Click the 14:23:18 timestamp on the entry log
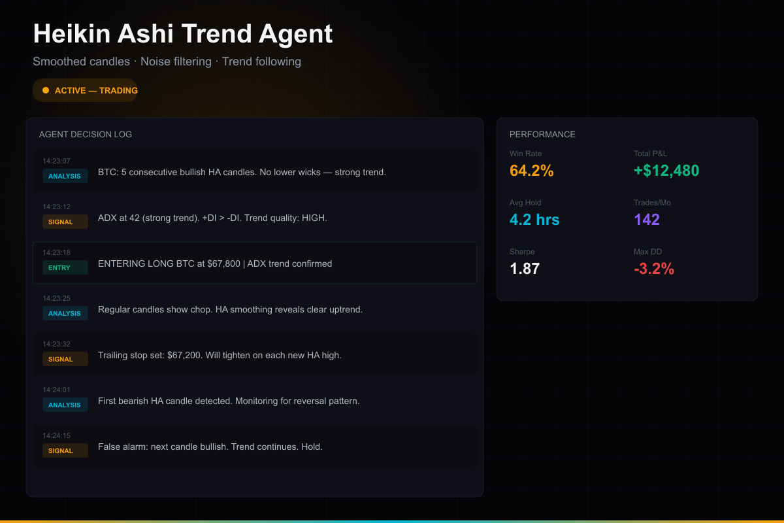Viewport: 784px width, 523px height. 56,252
